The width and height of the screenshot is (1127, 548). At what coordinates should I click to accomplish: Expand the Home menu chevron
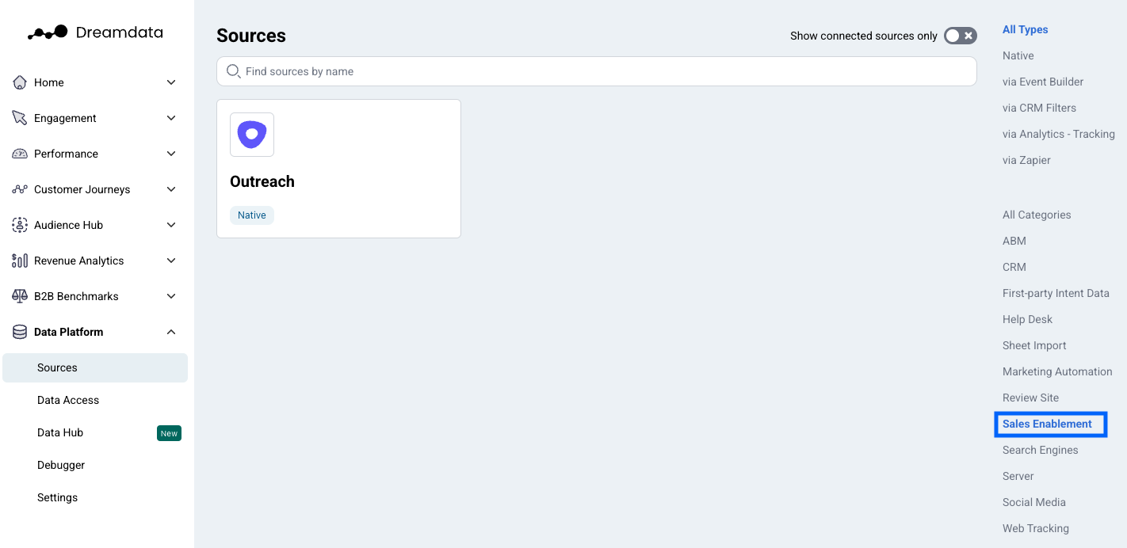171,82
